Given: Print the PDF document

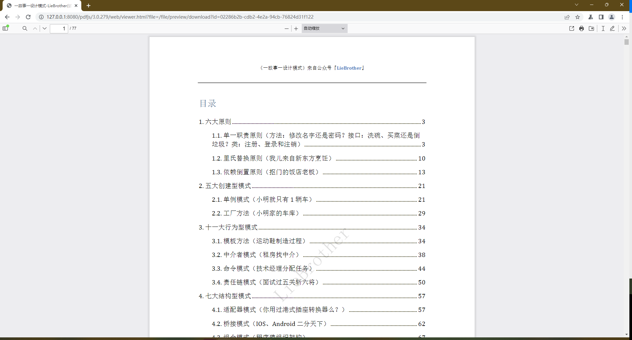Looking at the screenshot, I should click(x=582, y=28).
